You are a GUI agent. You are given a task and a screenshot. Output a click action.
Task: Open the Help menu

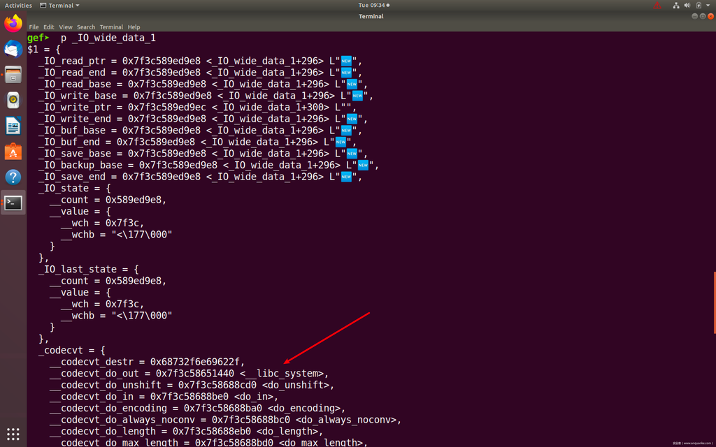pos(134,27)
